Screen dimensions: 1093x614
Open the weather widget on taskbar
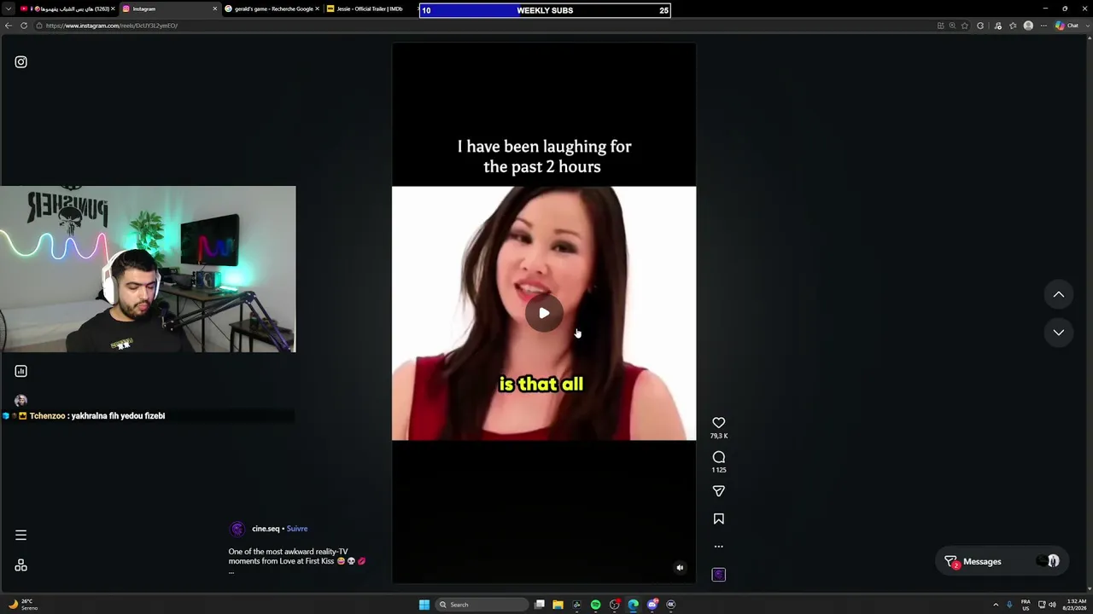pyautogui.click(x=22, y=605)
